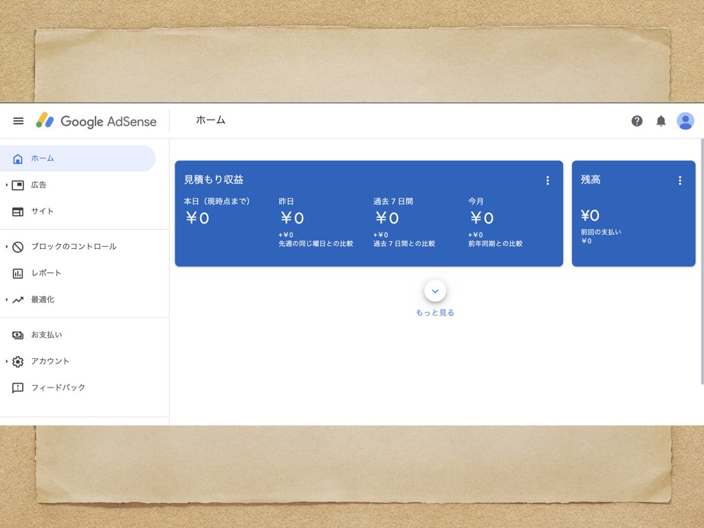The image size is (704, 528).
Task: Expand the アカウント submenu arrow
Action: tap(6, 361)
